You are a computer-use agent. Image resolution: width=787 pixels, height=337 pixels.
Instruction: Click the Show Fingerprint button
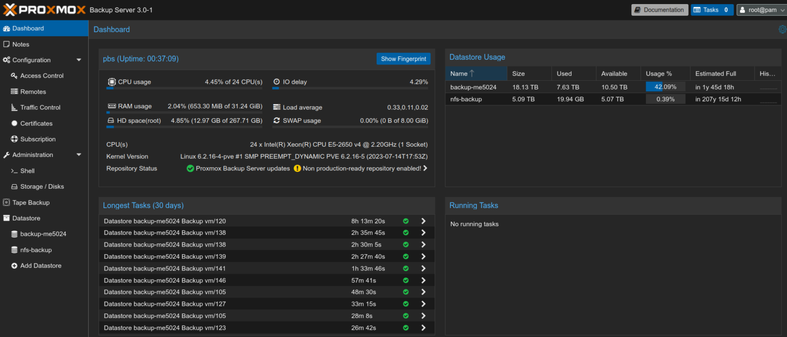(403, 59)
